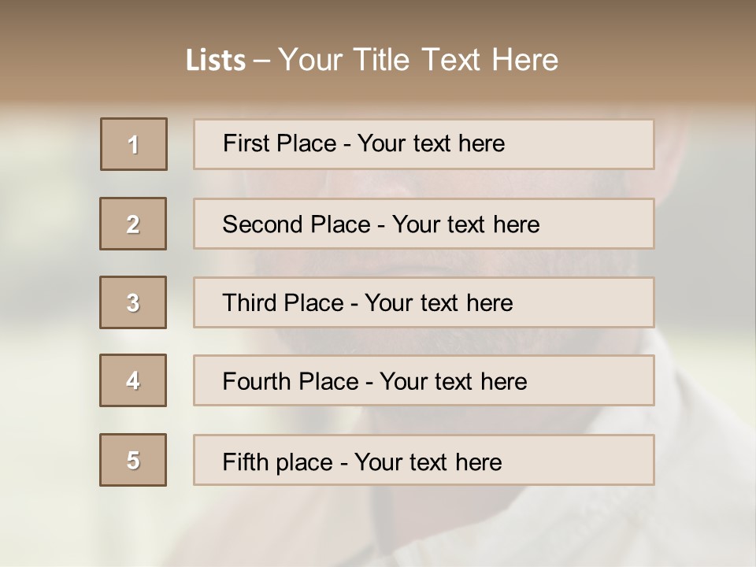Click the empty background below the Fifth place row
This screenshot has width=756, height=567.
(378, 528)
